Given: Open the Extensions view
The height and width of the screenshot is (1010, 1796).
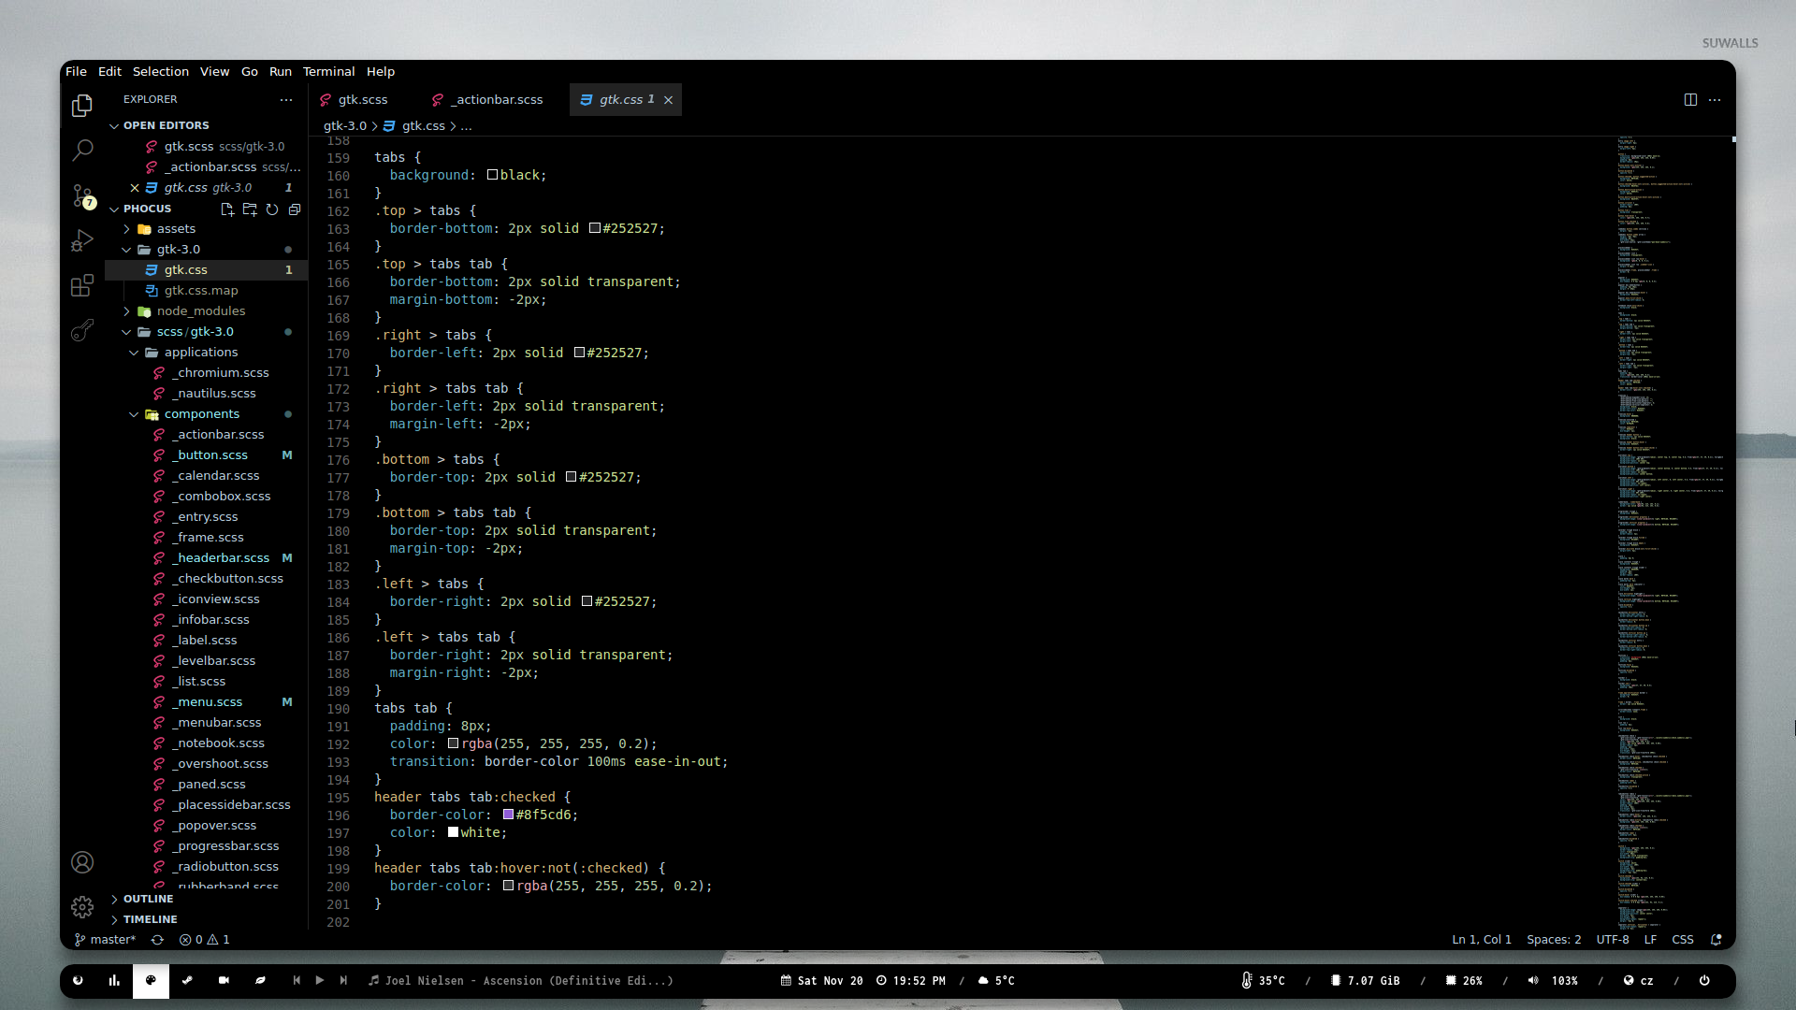Looking at the screenshot, I should (82, 285).
